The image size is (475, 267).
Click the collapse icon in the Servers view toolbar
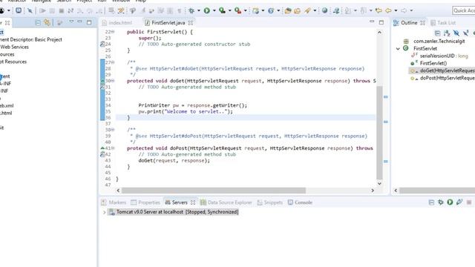pos(431,202)
